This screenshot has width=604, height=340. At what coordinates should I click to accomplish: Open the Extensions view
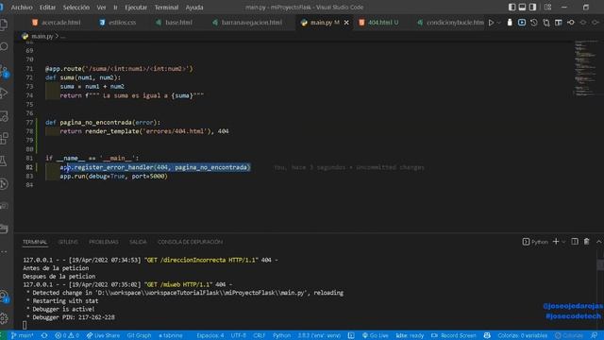coord(4,138)
